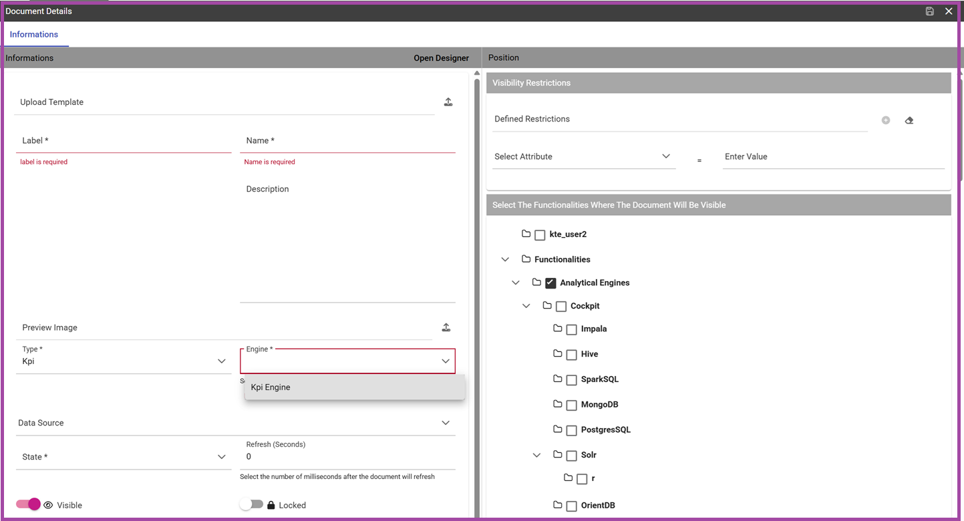This screenshot has width=964, height=521.
Task: Check the OrientDB checkbox
Action: tap(572, 506)
